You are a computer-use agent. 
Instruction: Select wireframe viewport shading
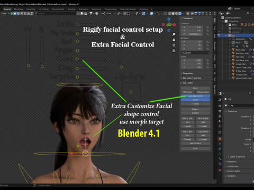[x=170, y=13]
